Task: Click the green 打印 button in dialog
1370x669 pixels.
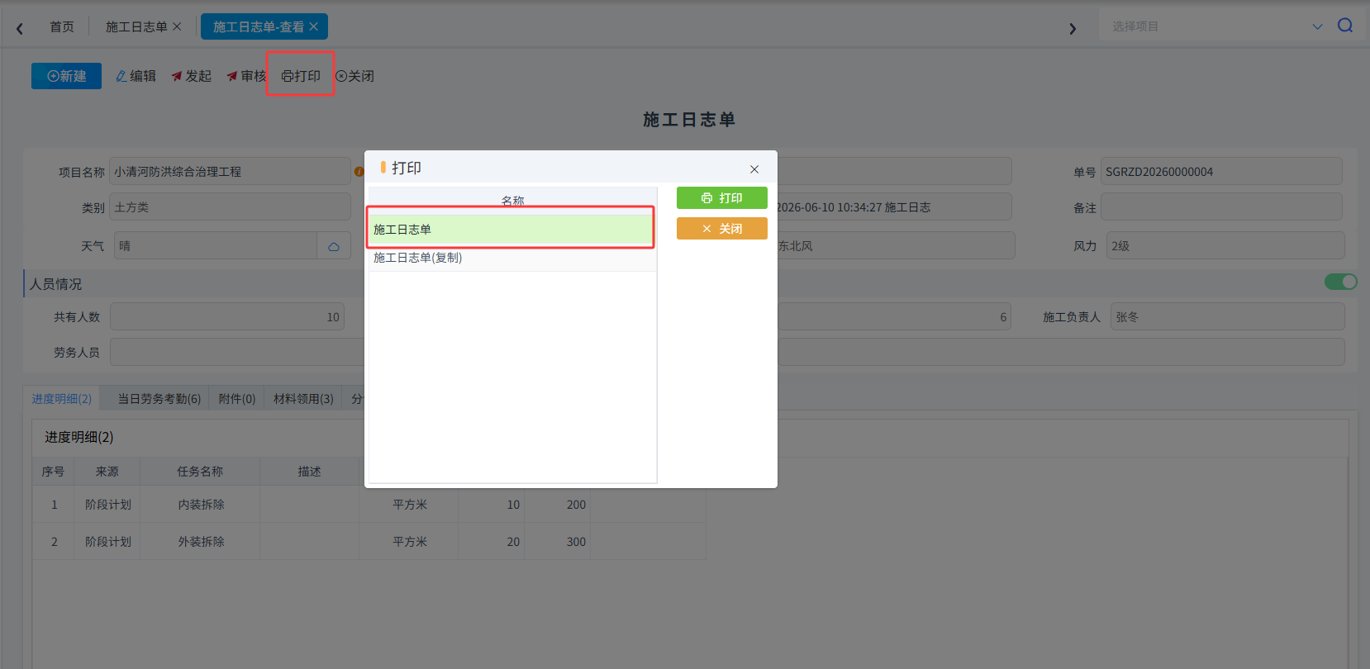Action: coord(722,198)
